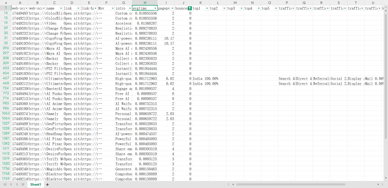Viewport: 388px width, 188px height.
Task: Open the filter dropdown for the Muv column
Action: [112, 8]
